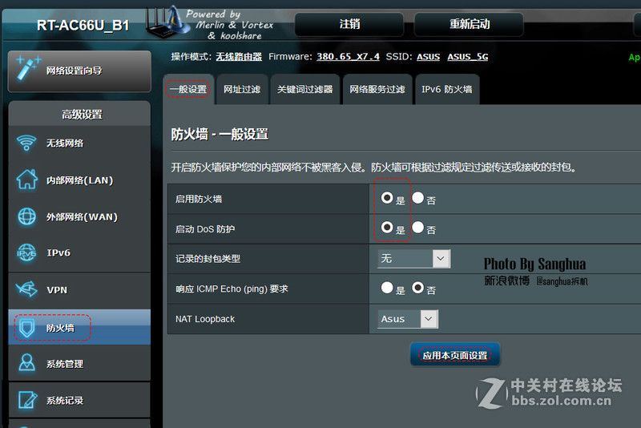Viewport: 641px width, 428px height.
Task: Click the 启用防火墙 row label
Action: point(199,199)
